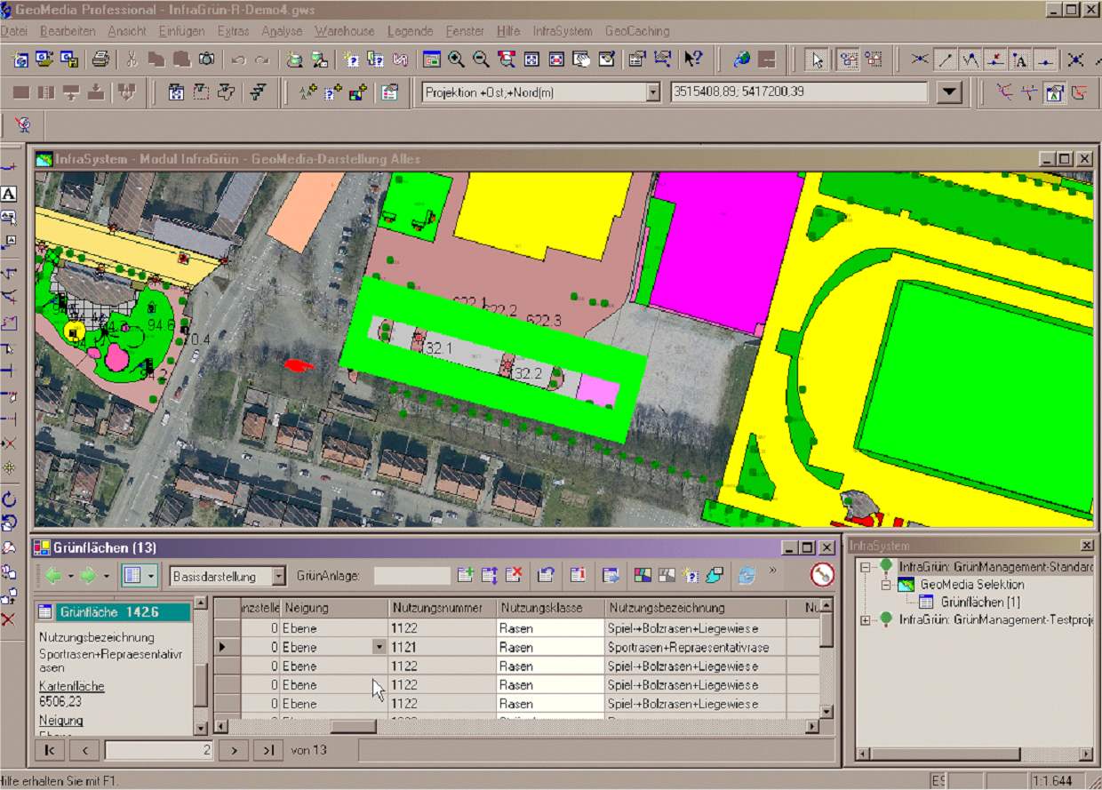Click the add new record icon in Grünflächen
Screen dimensions: 1102x790
tap(465, 575)
